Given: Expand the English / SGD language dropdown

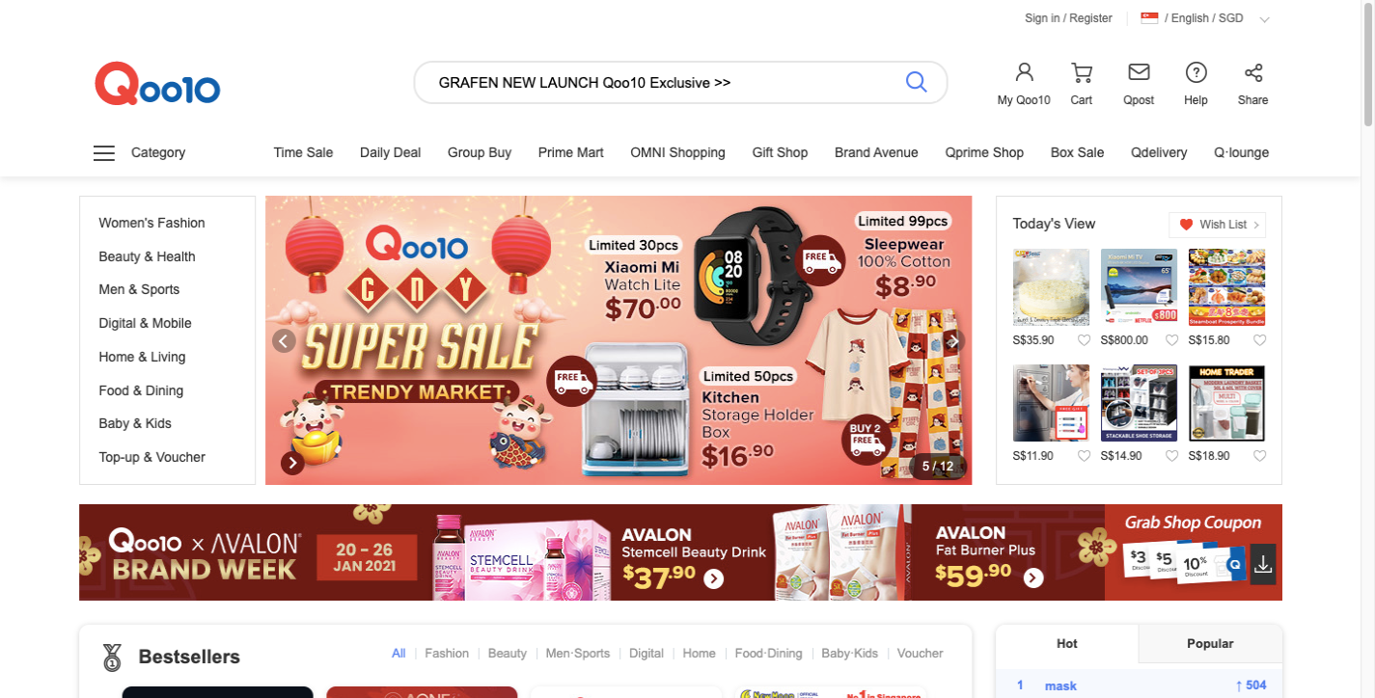Looking at the screenshot, I should click(1264, 19).
